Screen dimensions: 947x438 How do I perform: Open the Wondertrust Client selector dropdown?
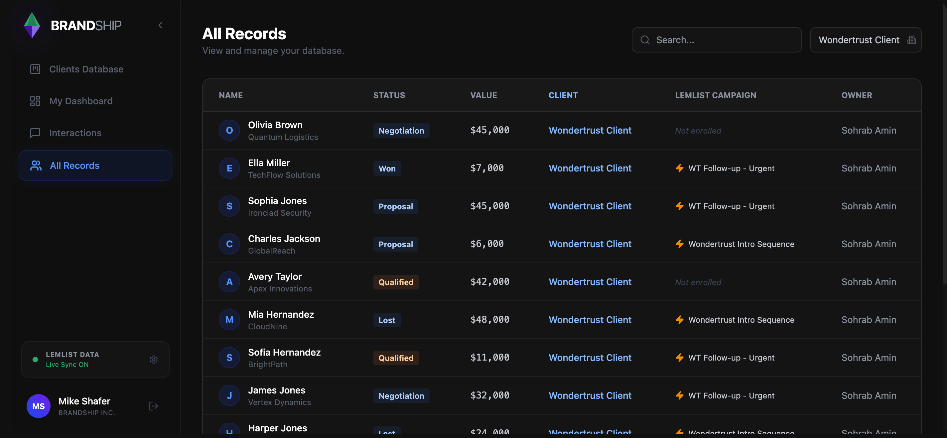tap(859, 40)
